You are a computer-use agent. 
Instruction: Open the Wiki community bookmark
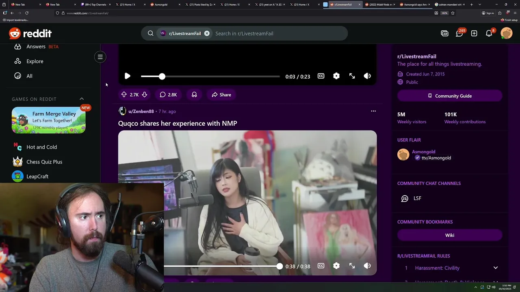pyautogui.click(x=450, y=235)
